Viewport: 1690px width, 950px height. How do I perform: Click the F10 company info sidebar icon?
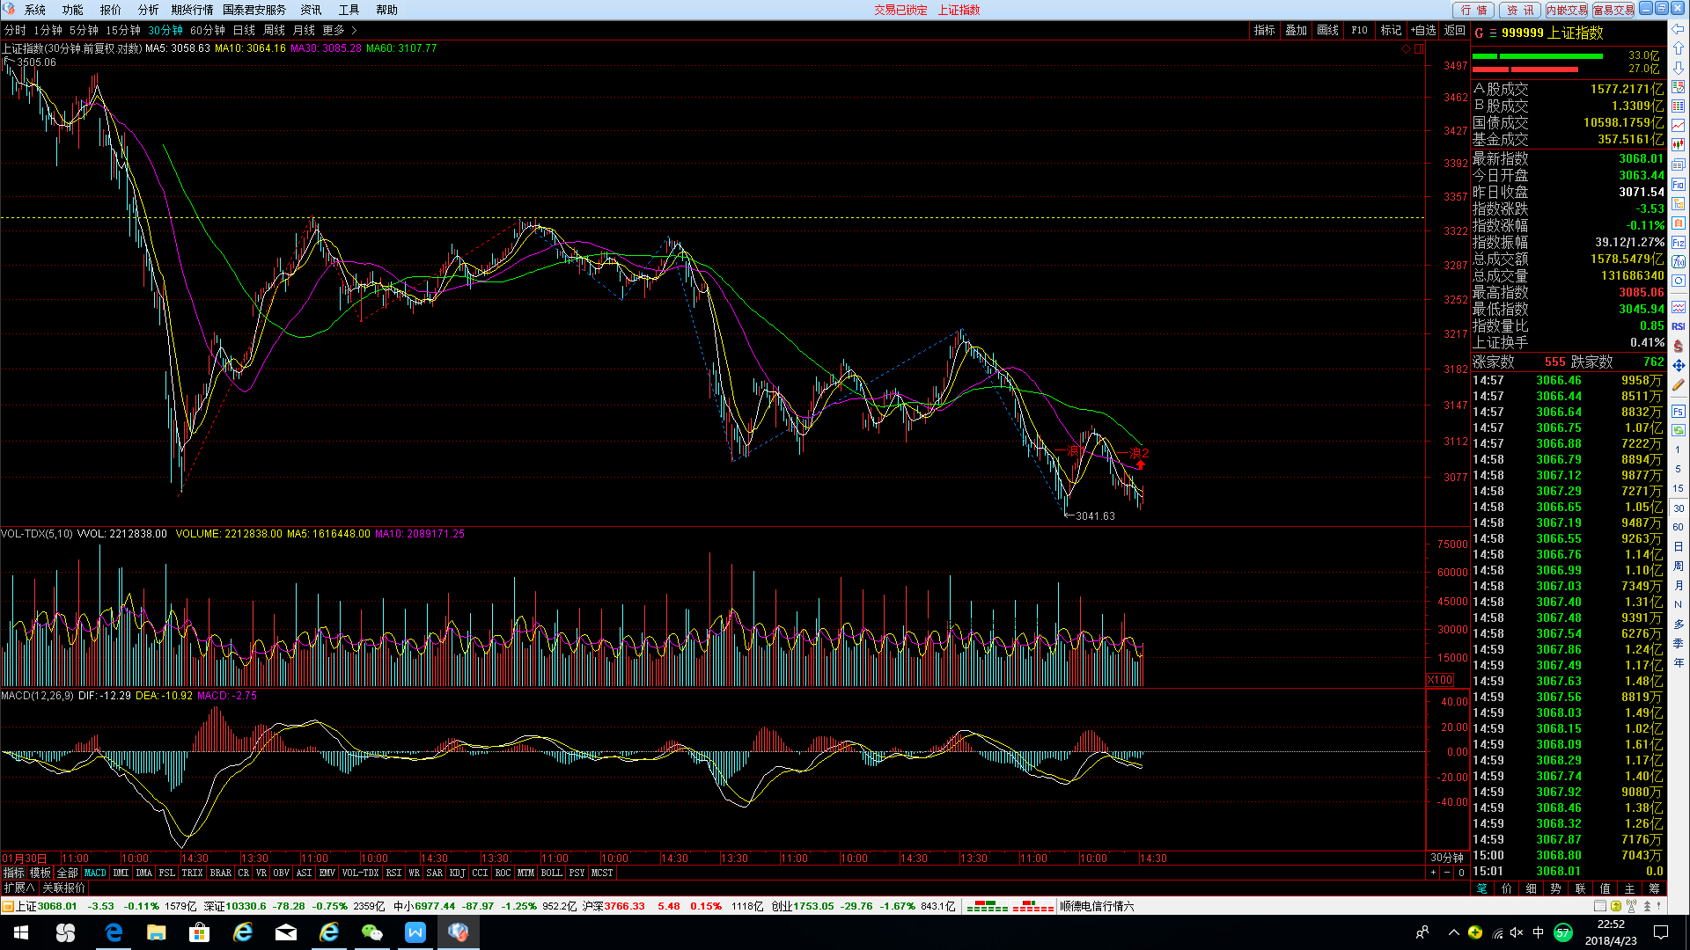[1678, 184]
